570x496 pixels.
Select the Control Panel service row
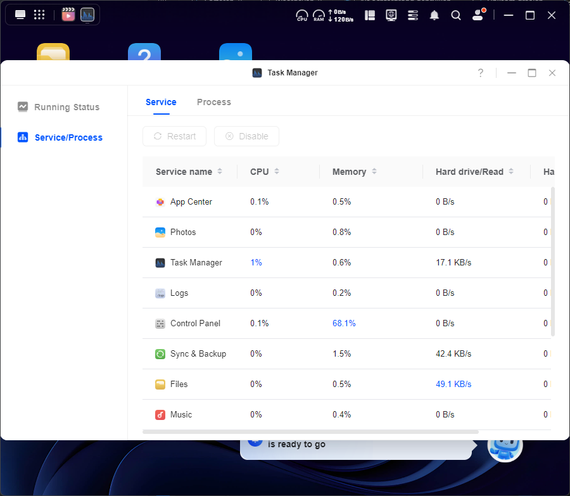(x=195, y=324)
